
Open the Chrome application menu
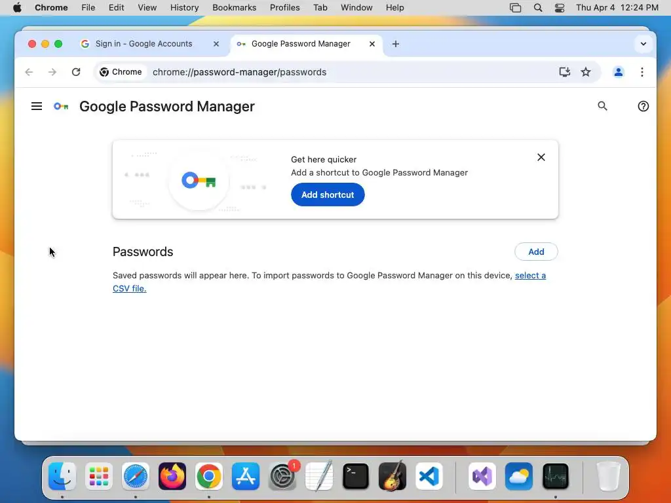[x=51, y=8]
